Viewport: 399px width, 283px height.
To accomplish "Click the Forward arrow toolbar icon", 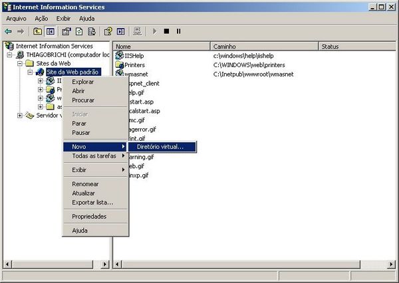I will coord(21,31).
